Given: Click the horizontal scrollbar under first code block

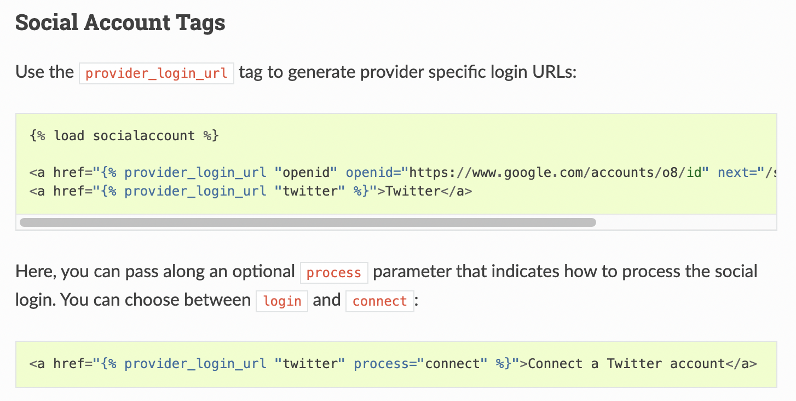Looking at the screenshot, I should click(x=308, y=222).
